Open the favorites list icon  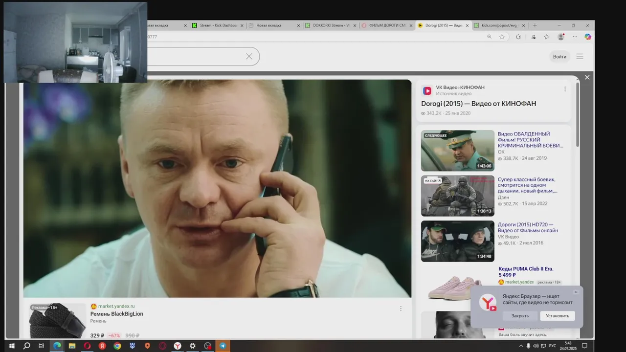(x=547, y=37)
